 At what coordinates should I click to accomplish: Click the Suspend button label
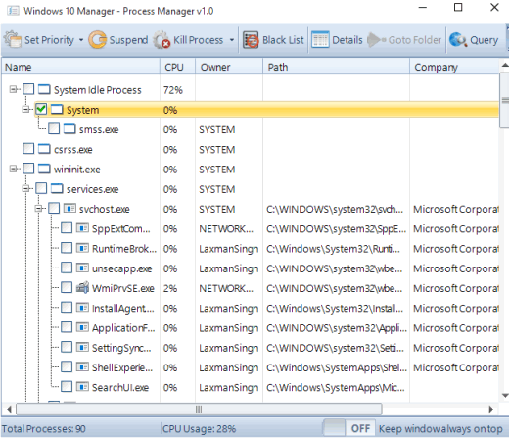(x=128, y=40)
